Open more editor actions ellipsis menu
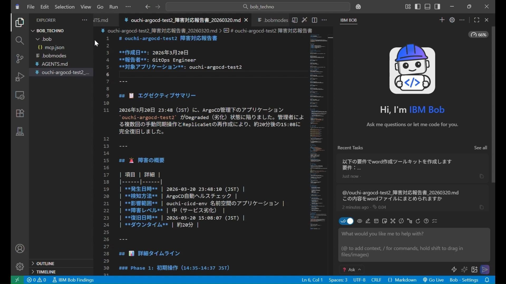 tap(324, 20)
